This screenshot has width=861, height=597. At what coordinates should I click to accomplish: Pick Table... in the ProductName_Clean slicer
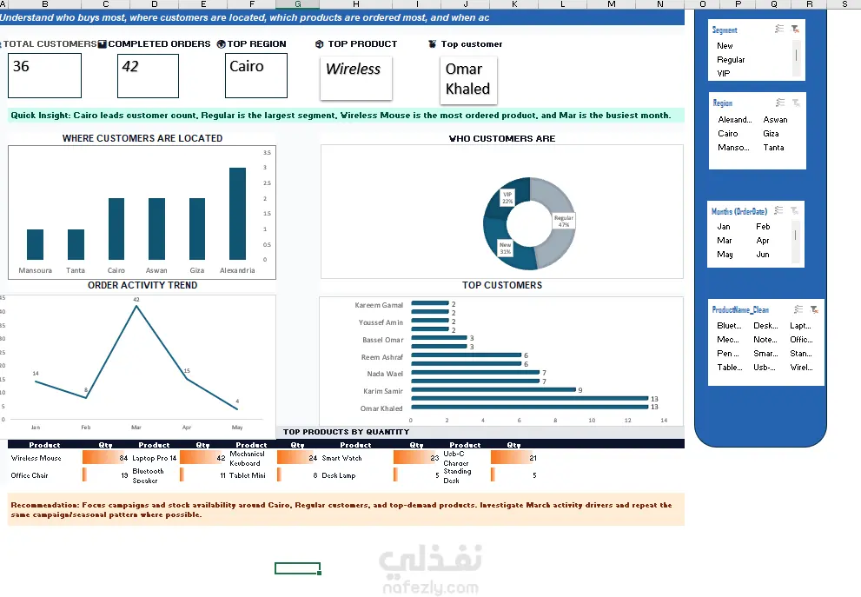(730, 368)
